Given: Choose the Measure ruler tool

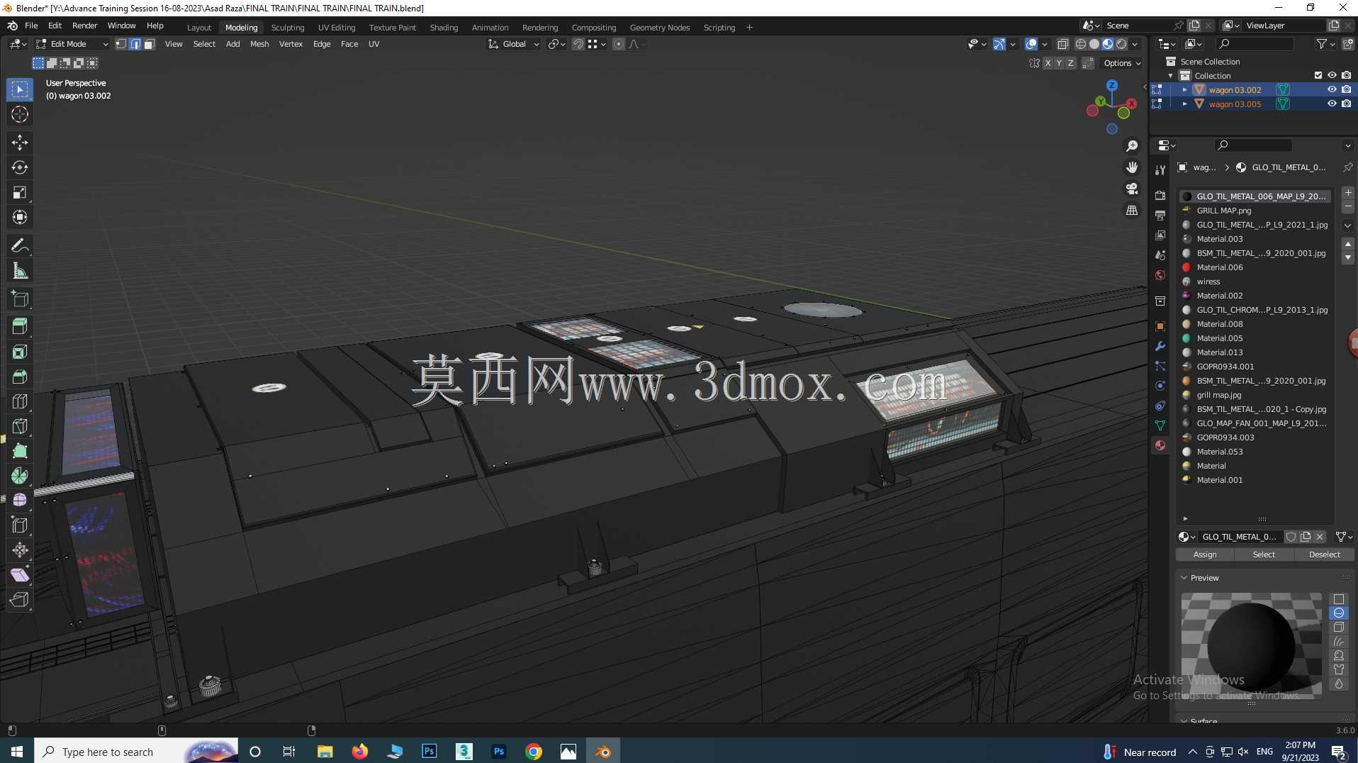Looking at the screenshot, I should 20,271.
